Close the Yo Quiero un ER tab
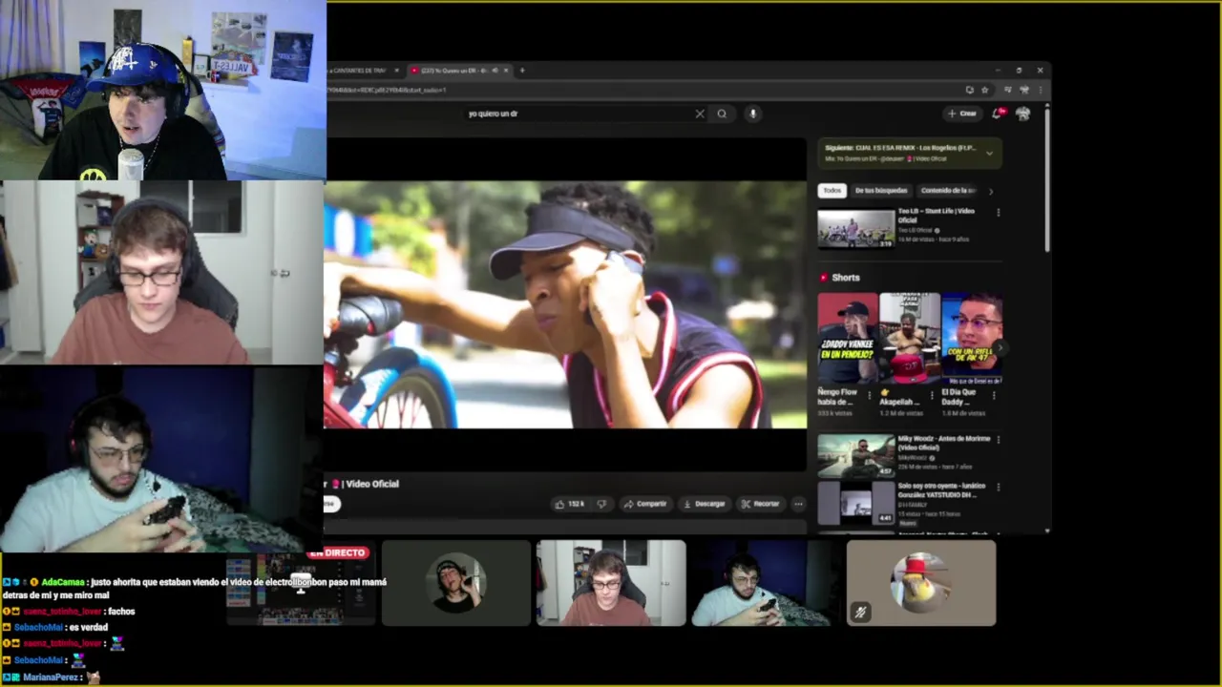This screenshot has width=1222, height=687. click(x=507, y=70)
